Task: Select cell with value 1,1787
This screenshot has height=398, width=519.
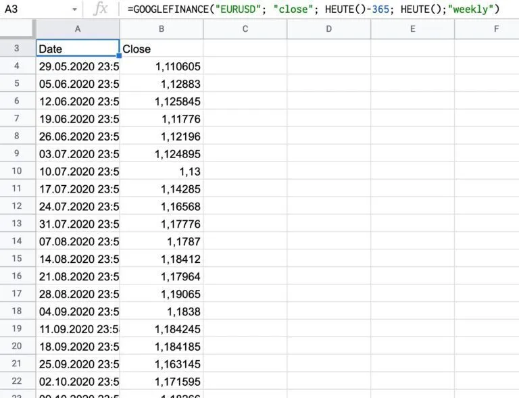Action: 162,241
